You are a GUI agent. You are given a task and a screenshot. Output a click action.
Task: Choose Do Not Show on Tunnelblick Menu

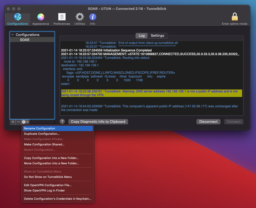click(58, 177)
